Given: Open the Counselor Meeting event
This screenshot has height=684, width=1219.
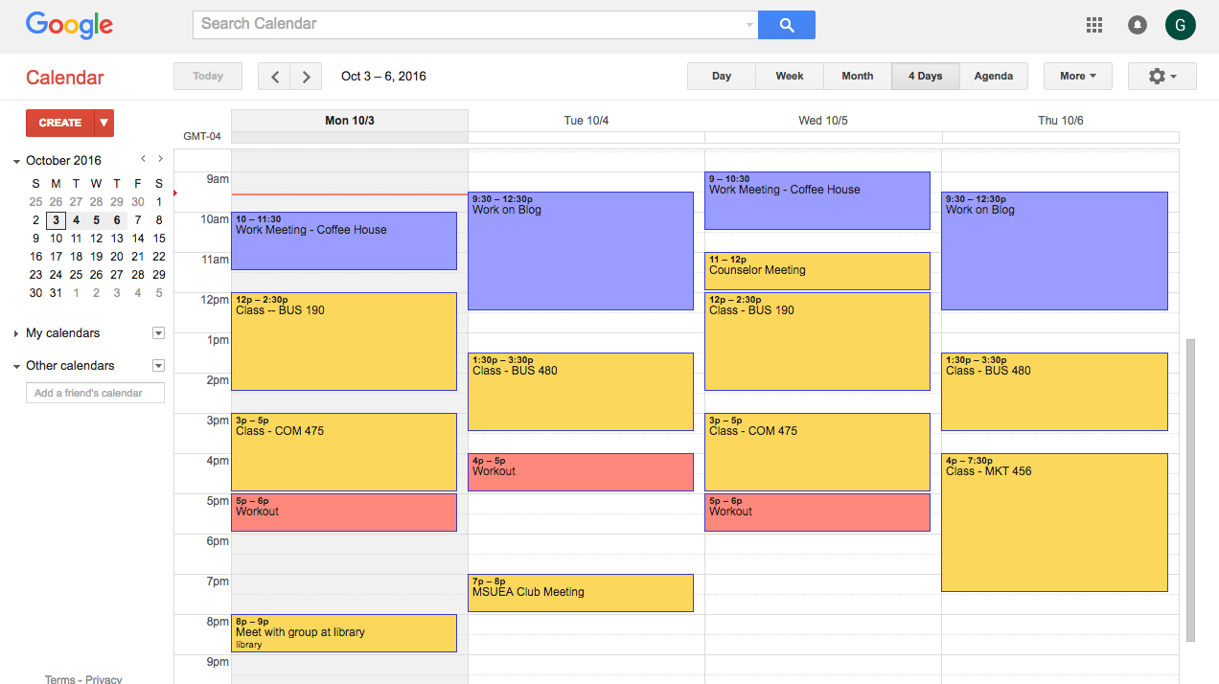Looking at the screenshot, I should [817, 271].
